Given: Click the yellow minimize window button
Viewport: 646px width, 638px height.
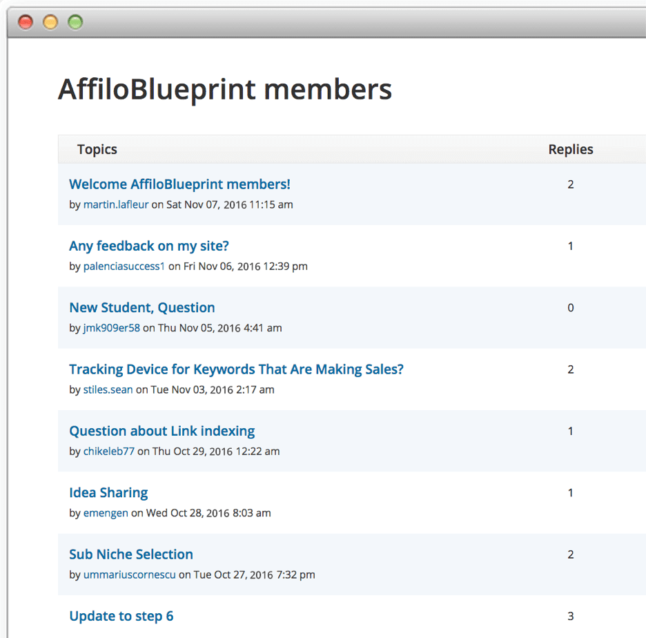Looking at the screenshot, I should pos(50,22).
